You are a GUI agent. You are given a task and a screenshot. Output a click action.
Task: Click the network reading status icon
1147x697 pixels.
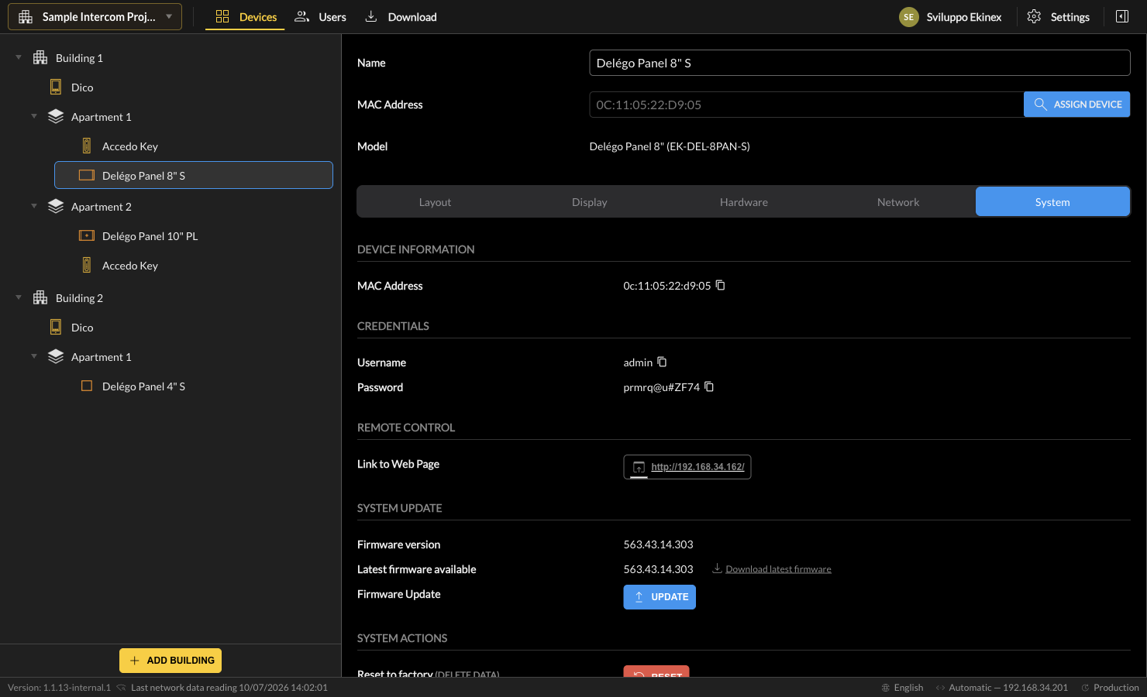pyautogui.click(x=121, y=688)
